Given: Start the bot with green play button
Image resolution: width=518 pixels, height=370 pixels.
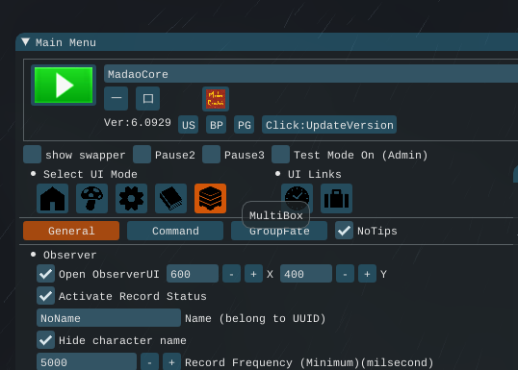Looking at the screenshot, I should tap(64, 86).
